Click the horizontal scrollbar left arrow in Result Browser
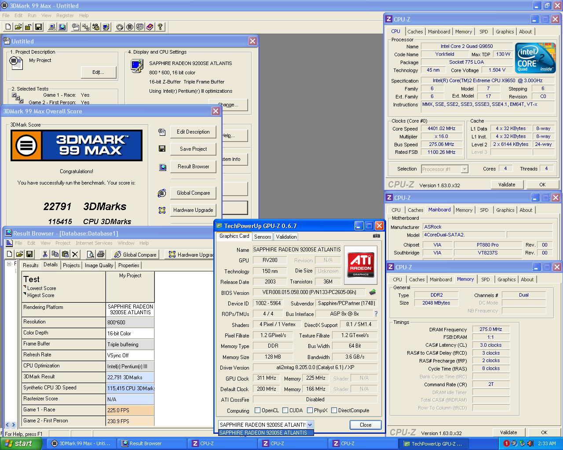Image resolution: width=563 pixels, height=450 pixels. [x=7, y=425]
